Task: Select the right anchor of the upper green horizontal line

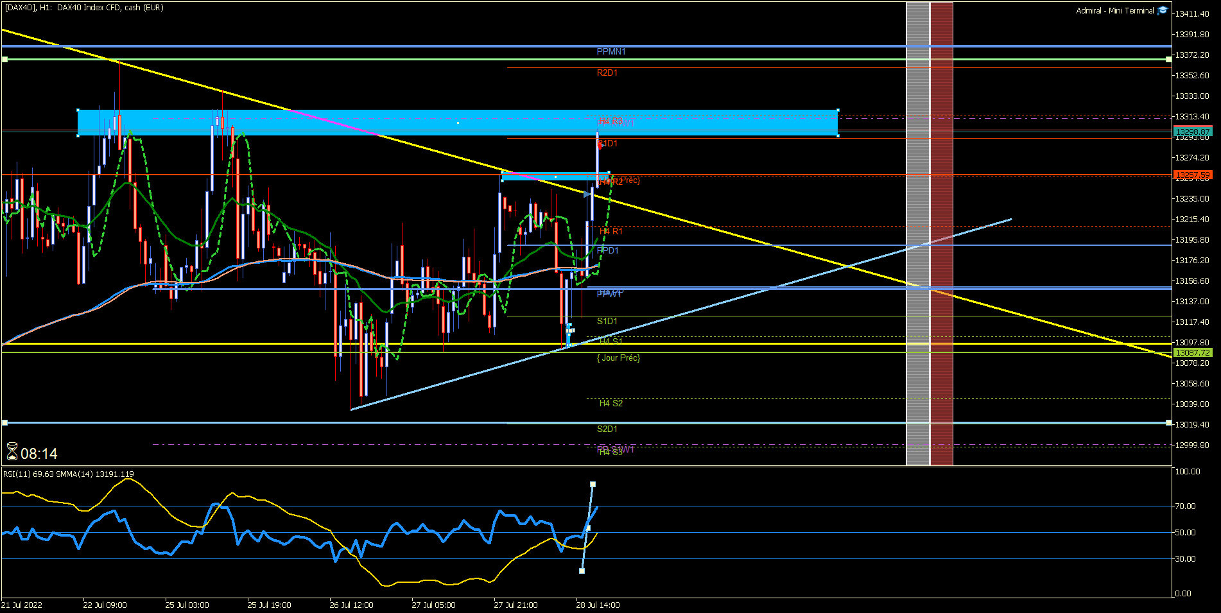Action: (1168, 59)
